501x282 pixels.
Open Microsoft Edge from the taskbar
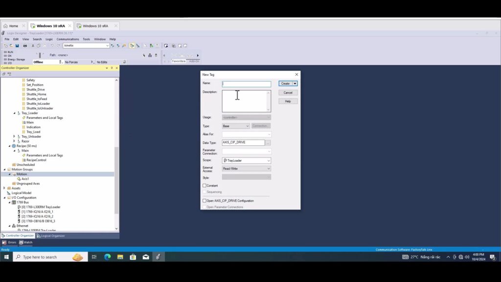tap(107, 257)
